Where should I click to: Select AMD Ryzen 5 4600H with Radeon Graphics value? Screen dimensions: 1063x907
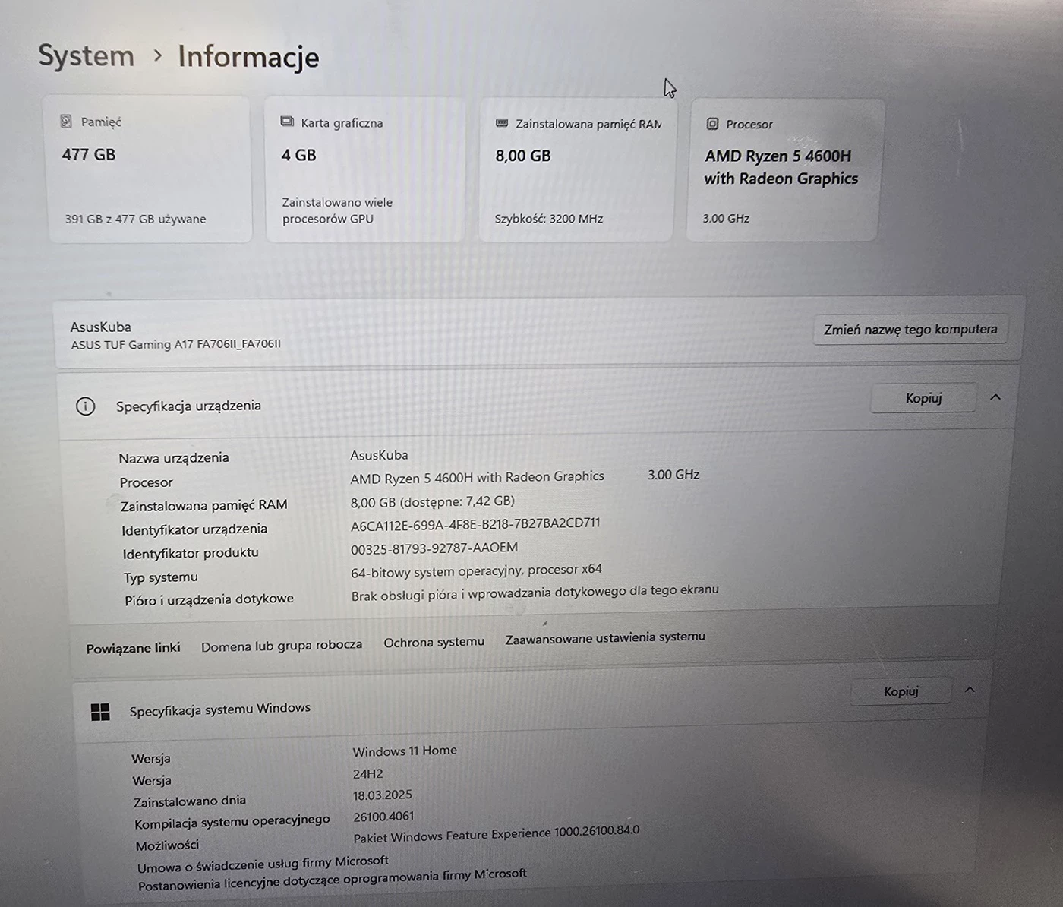(x=477, y=477)
